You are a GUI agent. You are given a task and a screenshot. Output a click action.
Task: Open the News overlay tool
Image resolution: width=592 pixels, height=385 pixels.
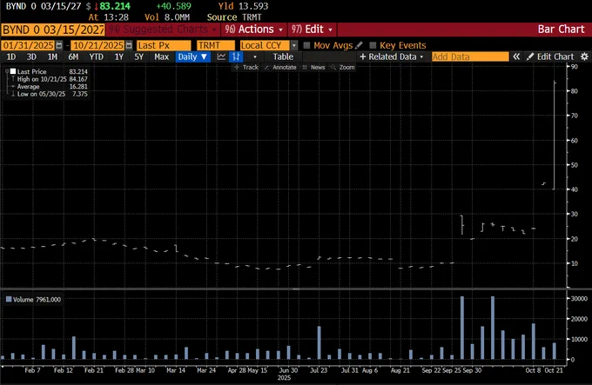pyautogui.click(x=313, y=67)
